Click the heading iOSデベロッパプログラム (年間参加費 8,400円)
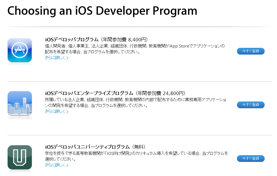The image size is (277, 176). [97, 39]
